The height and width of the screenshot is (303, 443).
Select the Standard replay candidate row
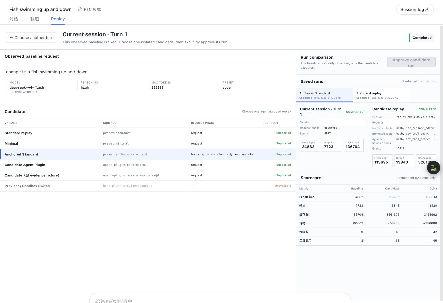pos(148,133)
